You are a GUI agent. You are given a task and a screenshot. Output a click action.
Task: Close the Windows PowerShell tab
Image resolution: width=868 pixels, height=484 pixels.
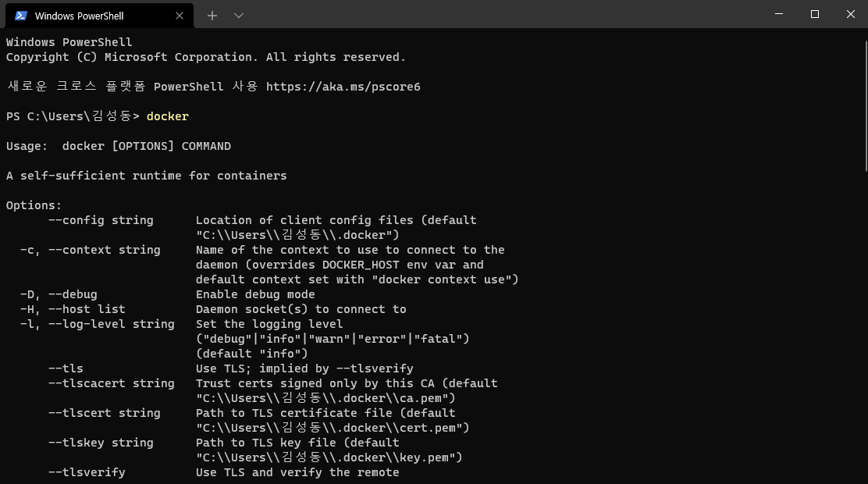coord(180,16)
